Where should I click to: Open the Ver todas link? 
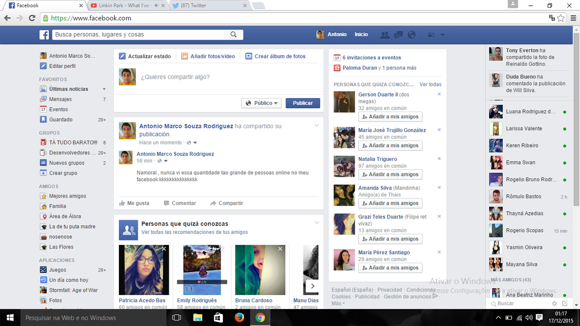tap(430, 85)
